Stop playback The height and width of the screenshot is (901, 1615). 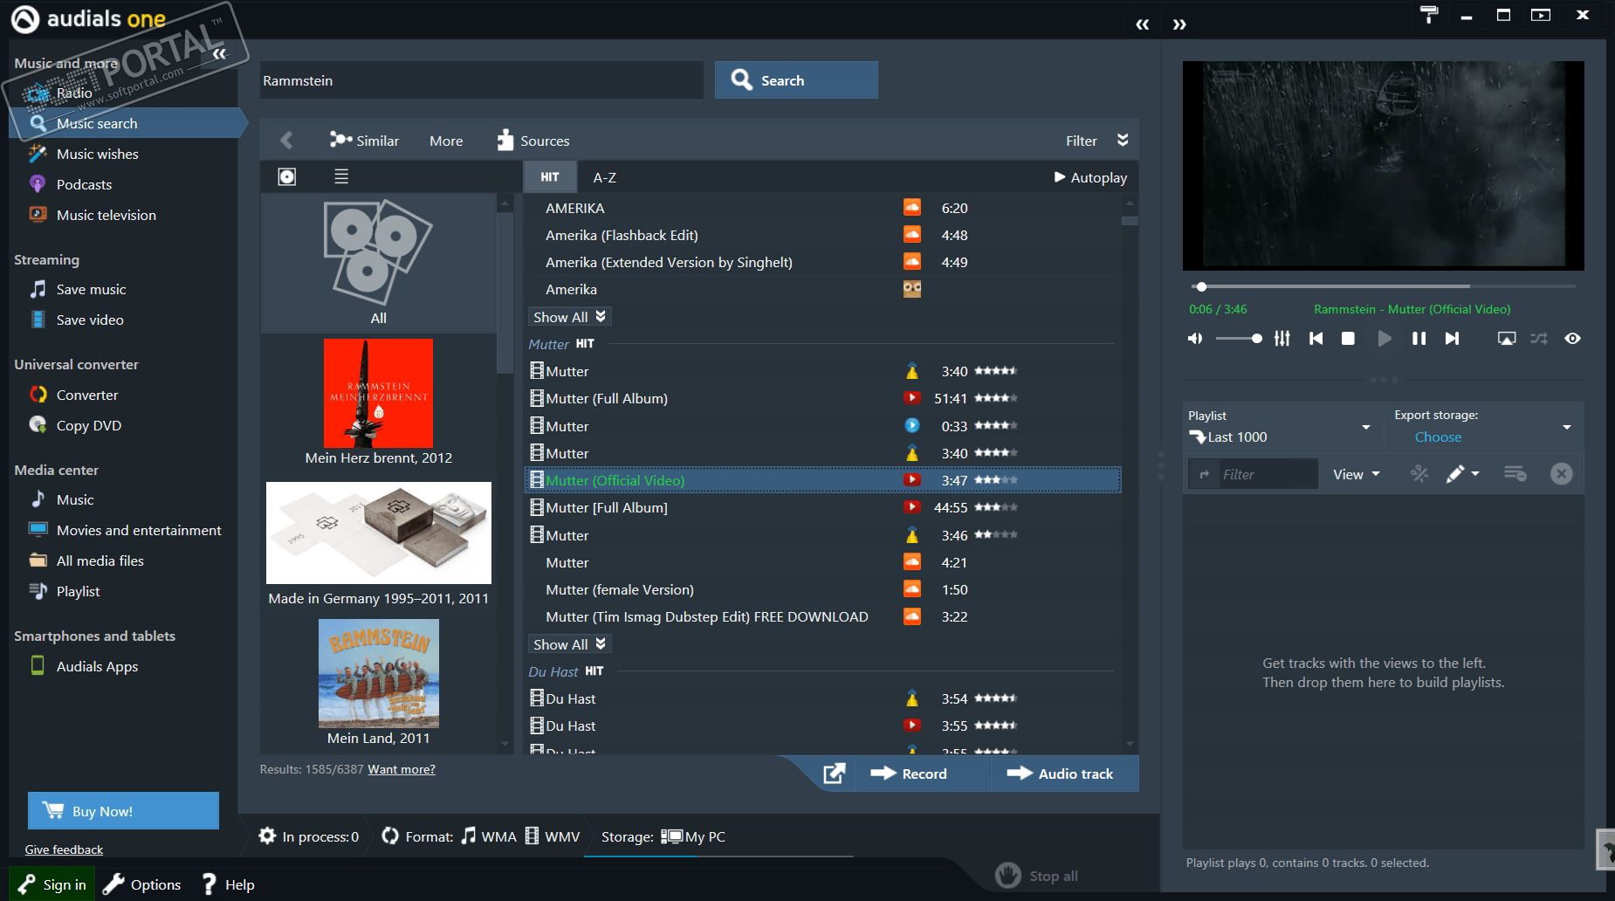(1348, 338)
